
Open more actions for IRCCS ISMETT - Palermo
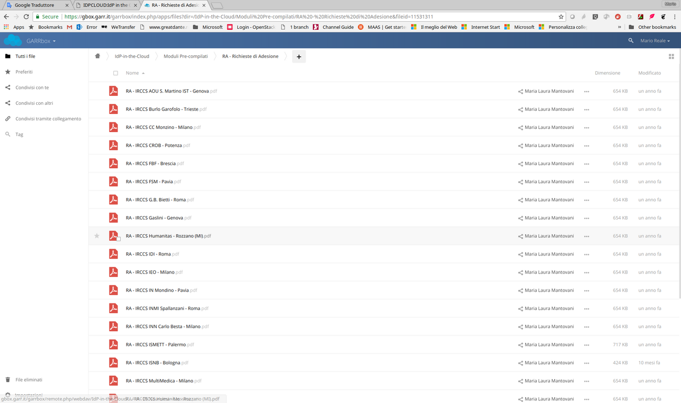[586, 345]
